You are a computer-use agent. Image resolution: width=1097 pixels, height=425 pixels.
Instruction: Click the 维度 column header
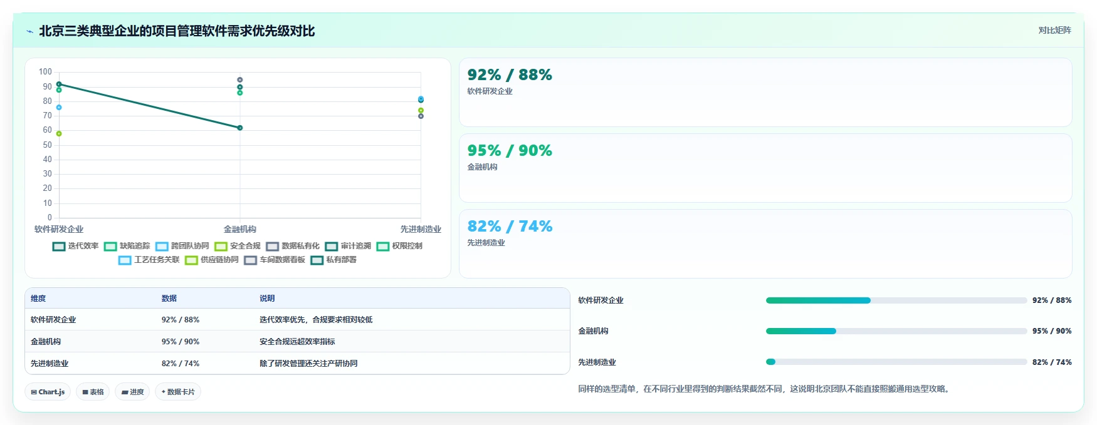click(38, 299)
